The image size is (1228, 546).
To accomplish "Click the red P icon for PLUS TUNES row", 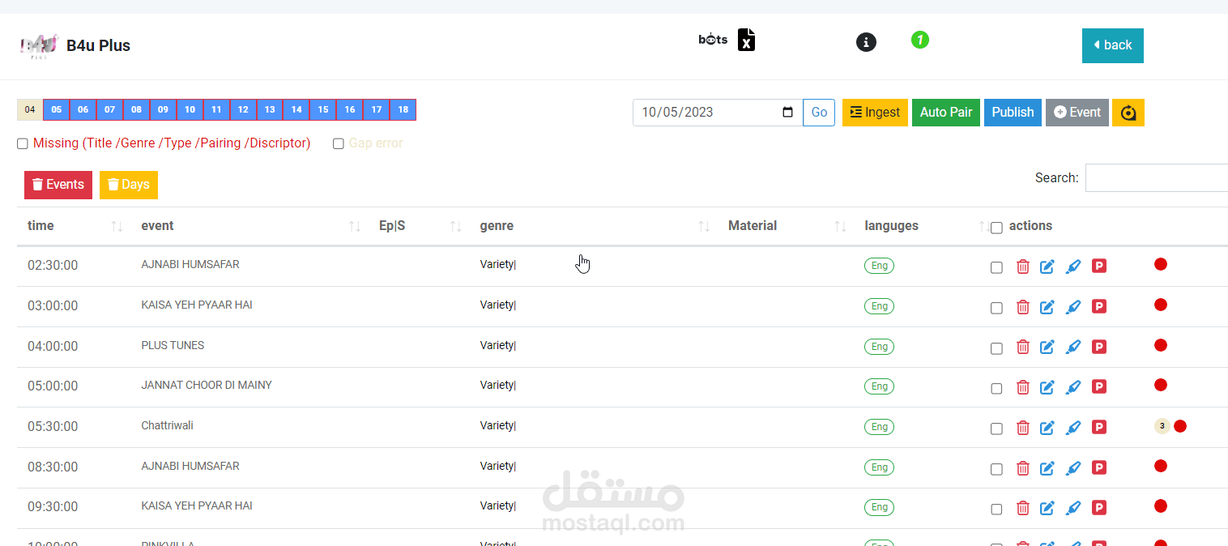I will point(1099,347).
